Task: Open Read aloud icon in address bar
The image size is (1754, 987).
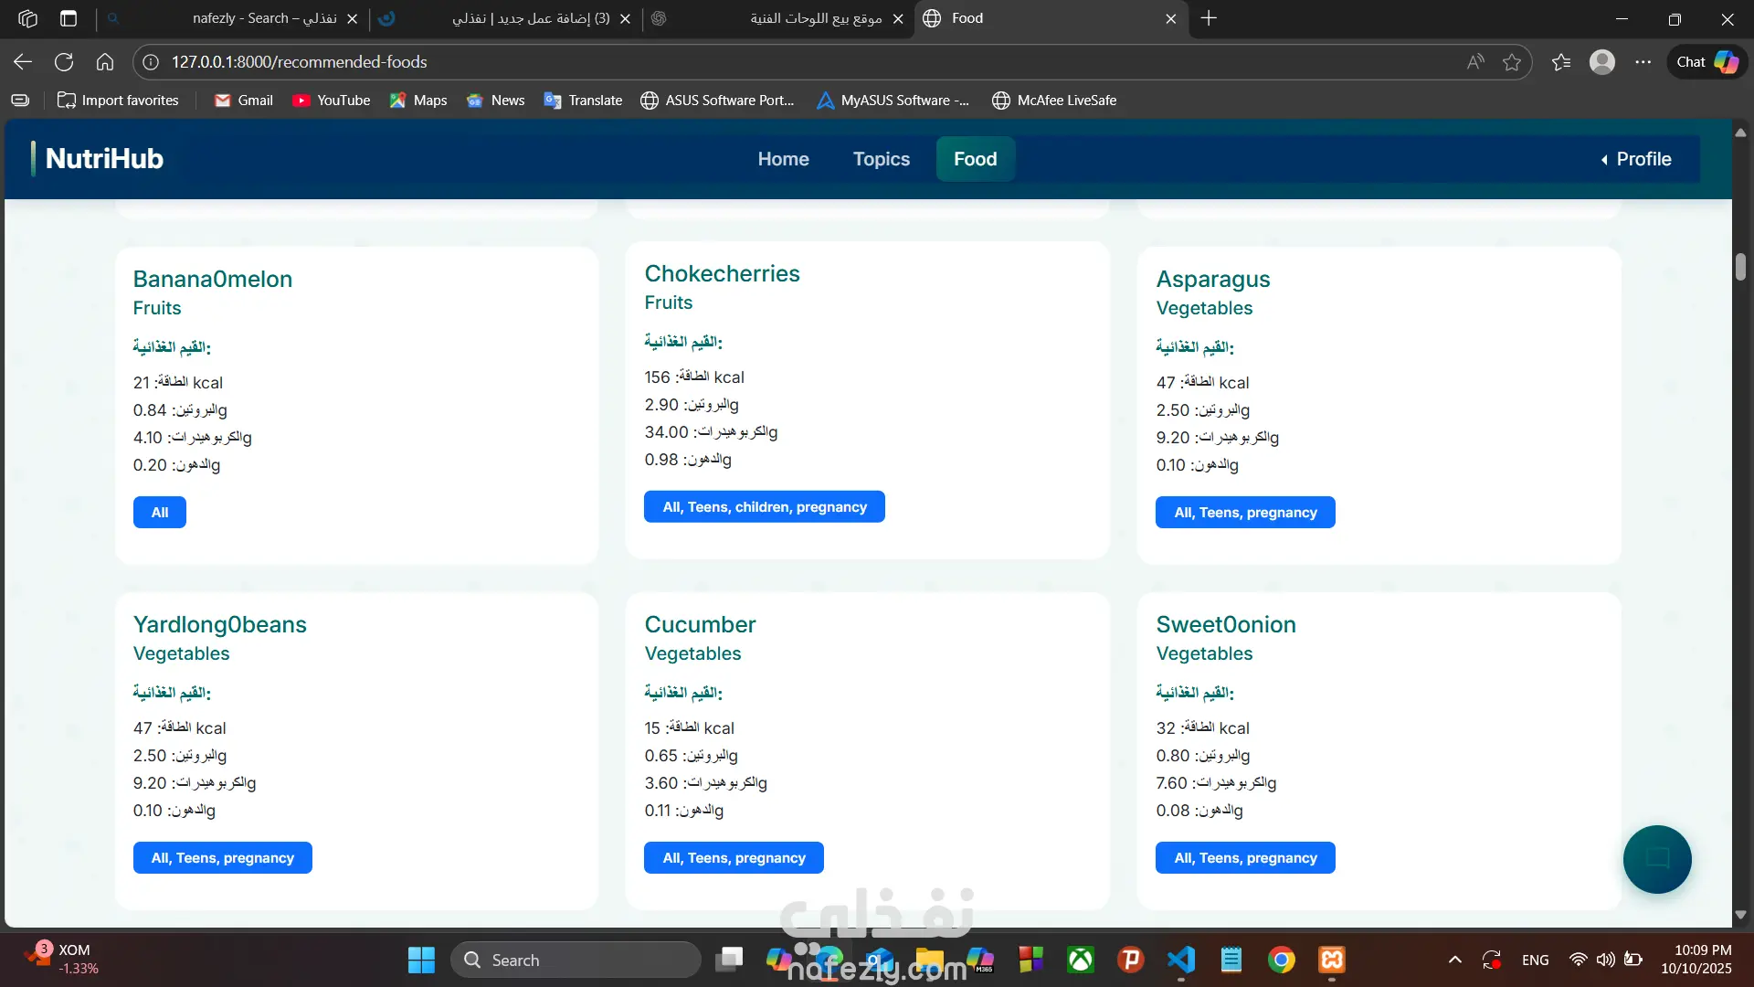Action: [1475, 62]
